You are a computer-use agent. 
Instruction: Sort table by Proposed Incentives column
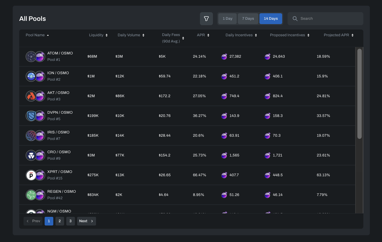290,35
